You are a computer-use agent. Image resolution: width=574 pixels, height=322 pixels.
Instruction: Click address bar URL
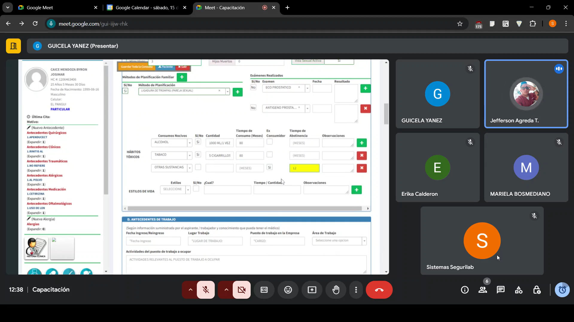pyautogui.click(x=93, y=24)
